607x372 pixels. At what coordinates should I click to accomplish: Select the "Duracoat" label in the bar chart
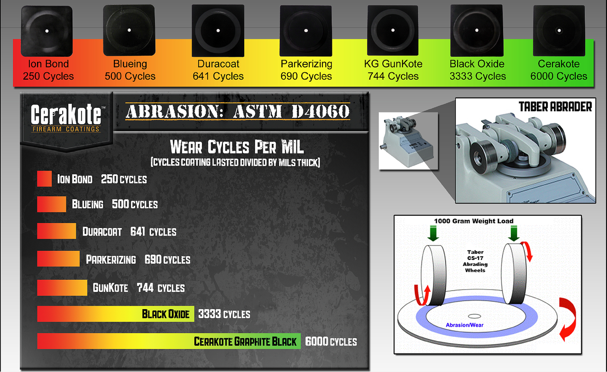(x=102, y=232)
